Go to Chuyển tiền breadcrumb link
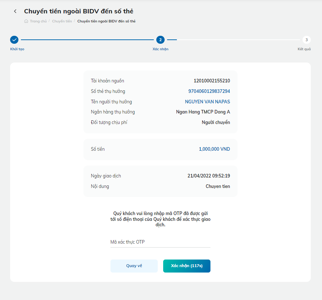 coord(62,21)
